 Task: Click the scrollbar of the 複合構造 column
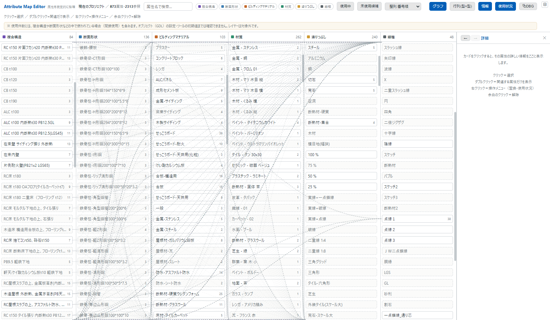tap(75, 125)
